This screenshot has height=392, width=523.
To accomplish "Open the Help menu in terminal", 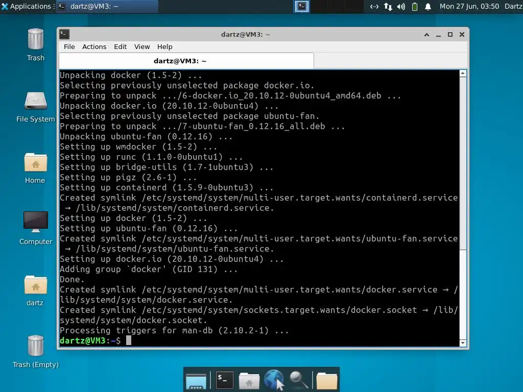I will tap(165, 46).
